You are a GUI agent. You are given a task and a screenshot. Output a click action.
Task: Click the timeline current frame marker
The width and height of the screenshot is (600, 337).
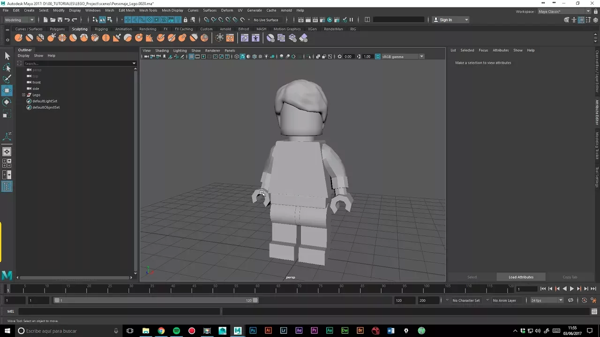[8, 288]
